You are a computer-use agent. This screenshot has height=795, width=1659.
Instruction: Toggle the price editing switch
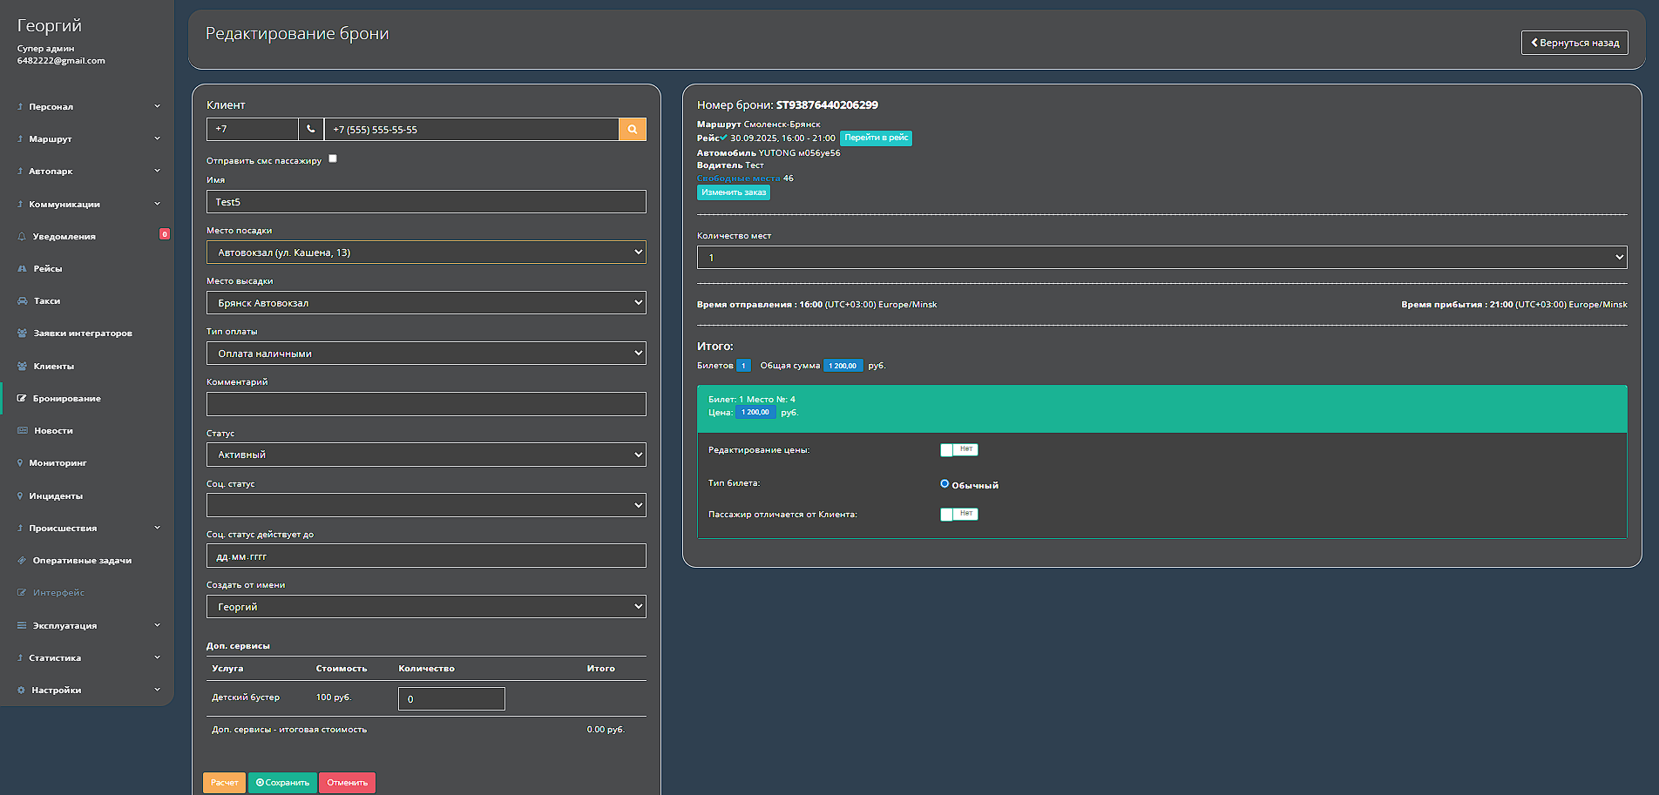point(958,450)
